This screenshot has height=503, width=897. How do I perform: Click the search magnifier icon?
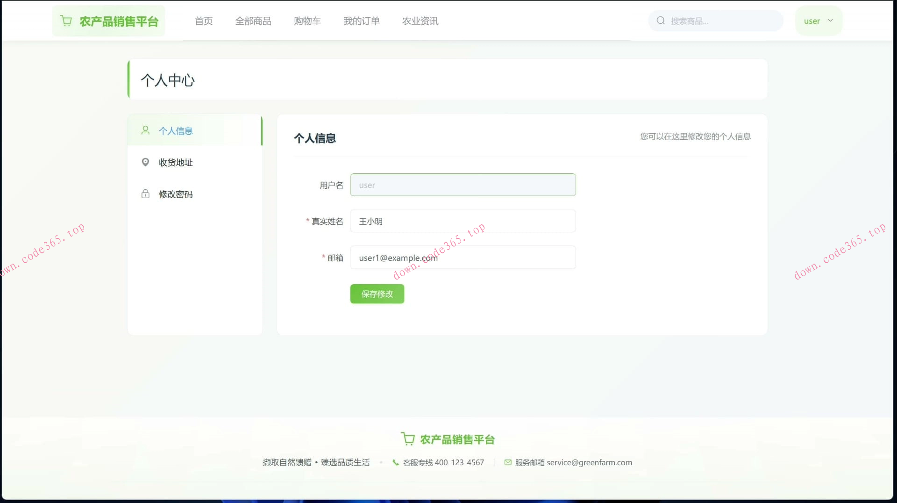(x=661, y=20)
